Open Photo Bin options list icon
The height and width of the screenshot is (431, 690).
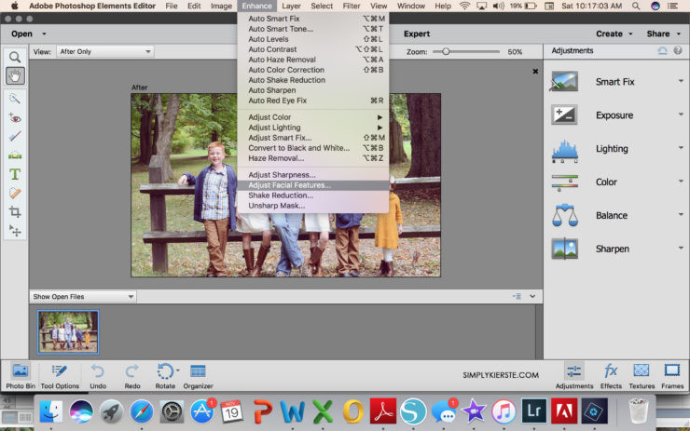coord(517,297)
